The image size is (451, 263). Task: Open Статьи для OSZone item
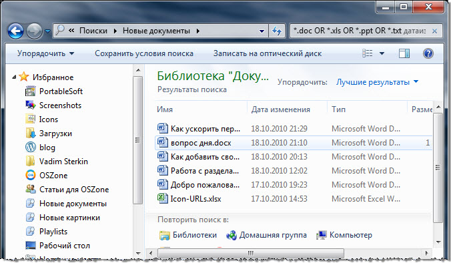(67, 190)
